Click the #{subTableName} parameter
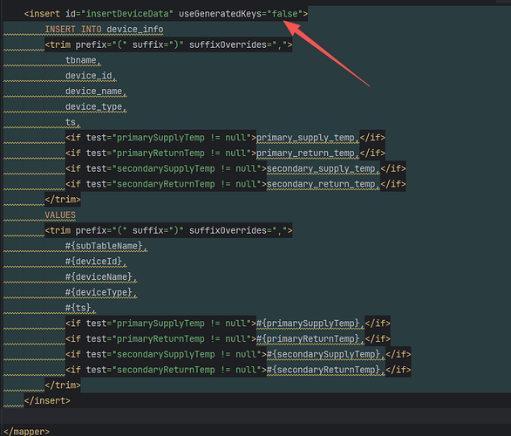Screen dimensions: 511x436 click(x=104, y=246)
